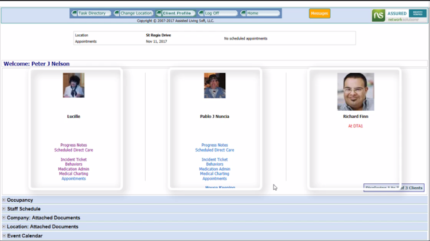Click the name Pablo J Nuncia

(x=214, y=117)
